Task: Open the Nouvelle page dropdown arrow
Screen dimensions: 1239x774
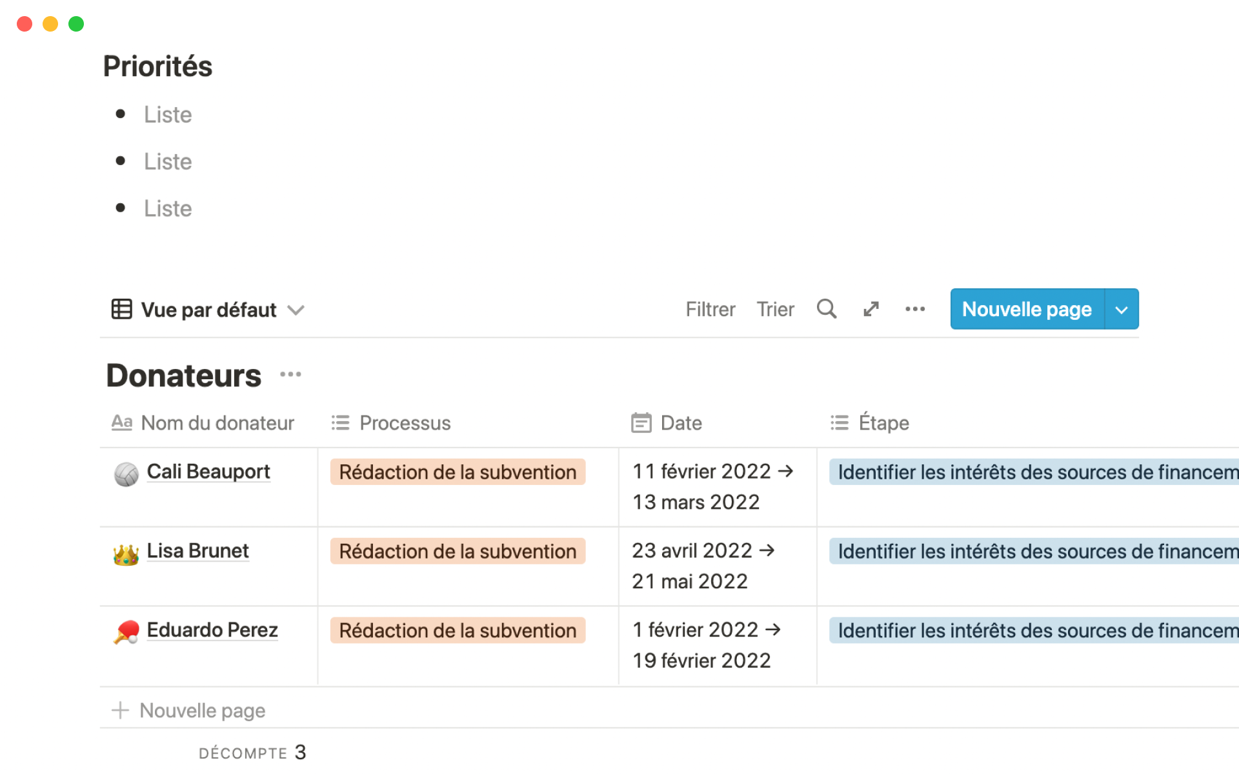Action: [x=1122, y=310]
